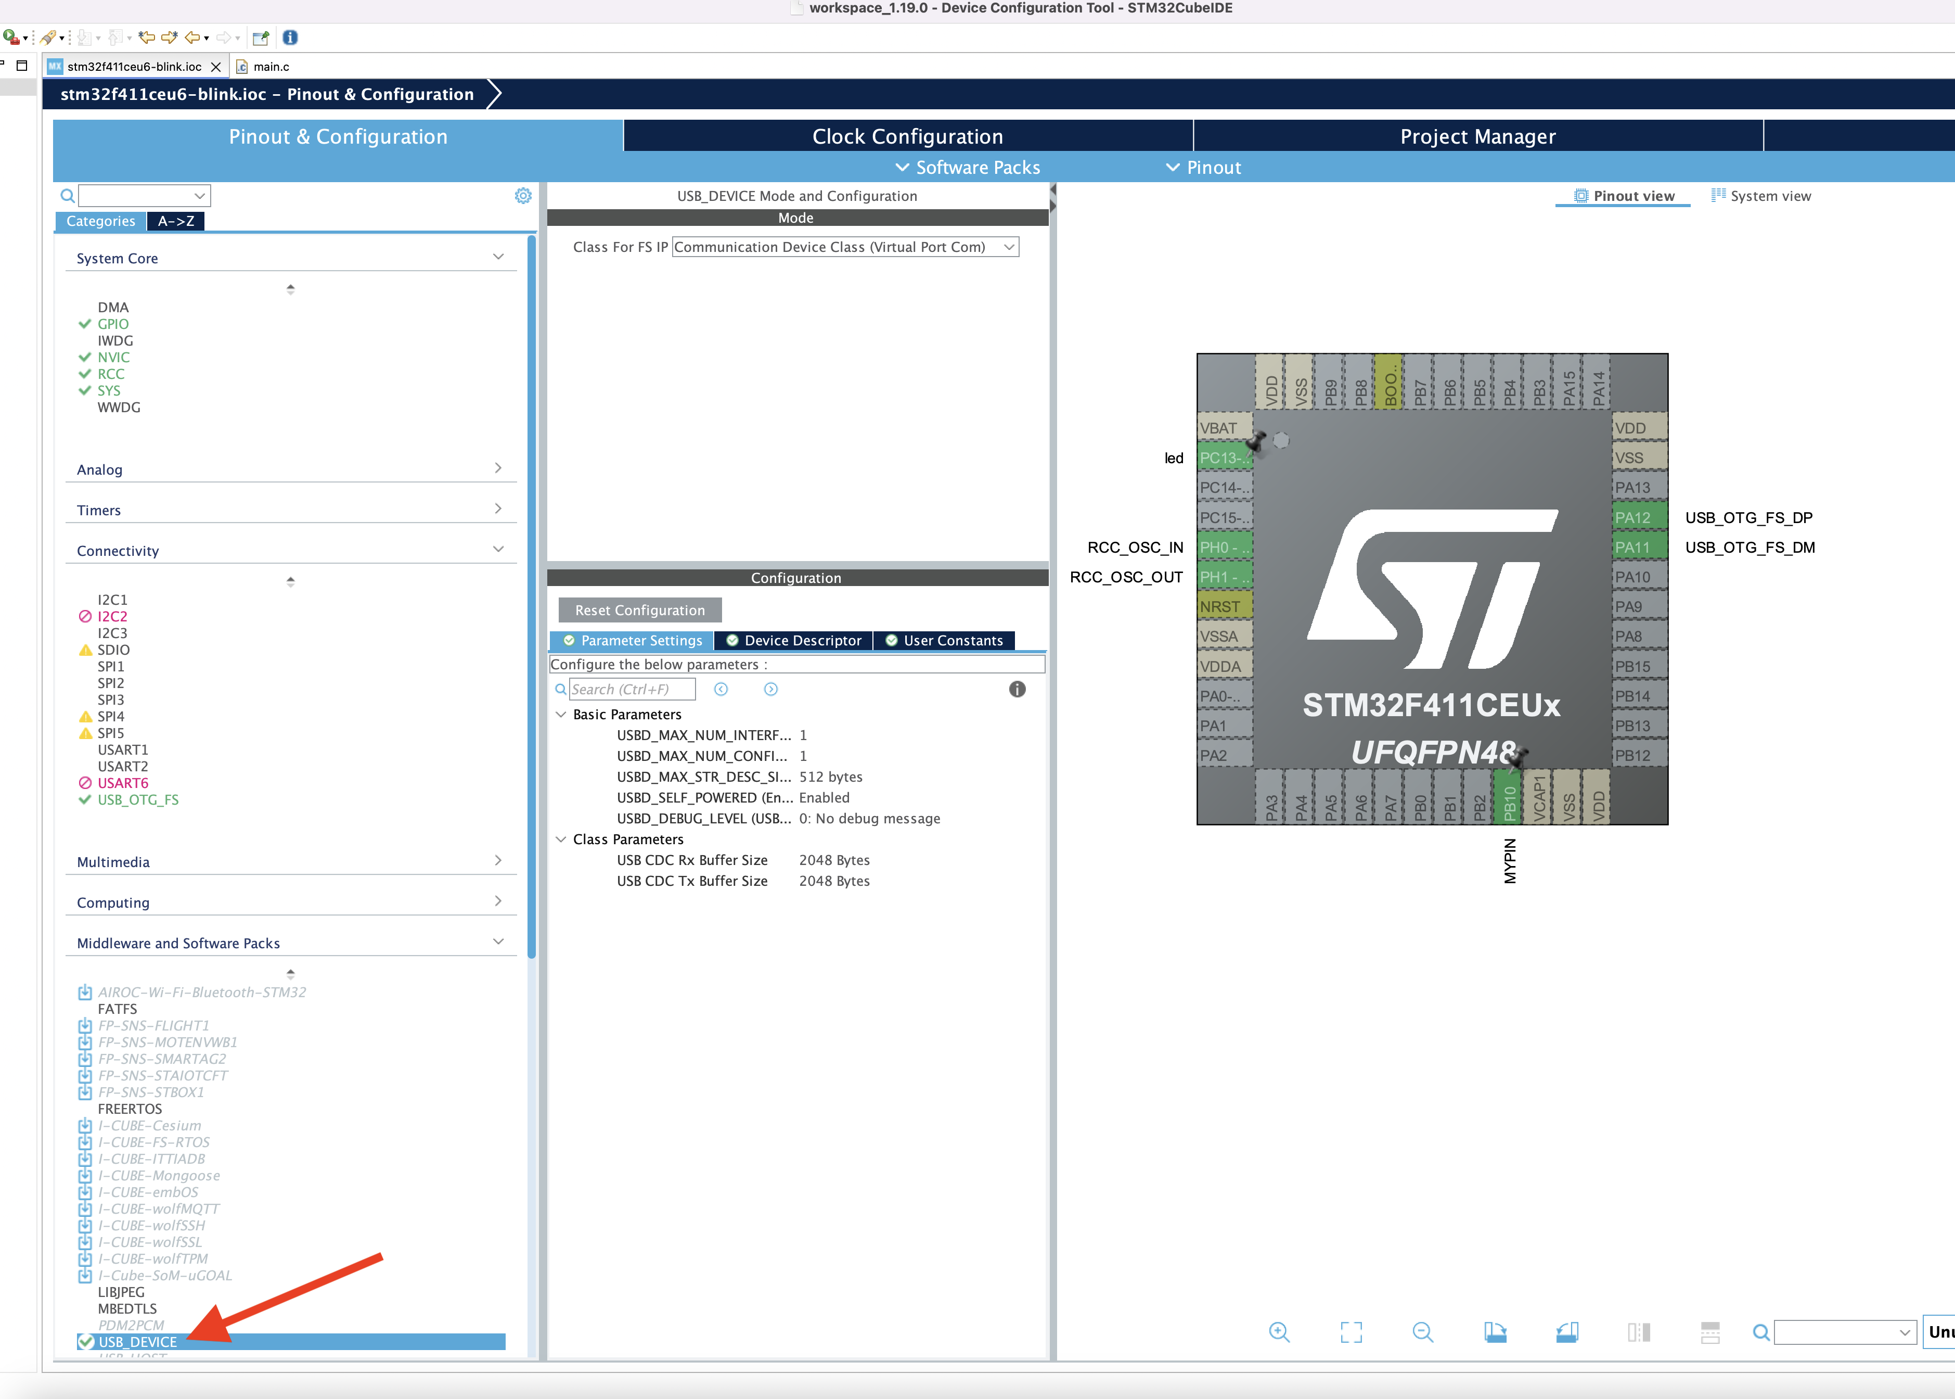Click the horizontal split view icon

pos(1710,1332)
